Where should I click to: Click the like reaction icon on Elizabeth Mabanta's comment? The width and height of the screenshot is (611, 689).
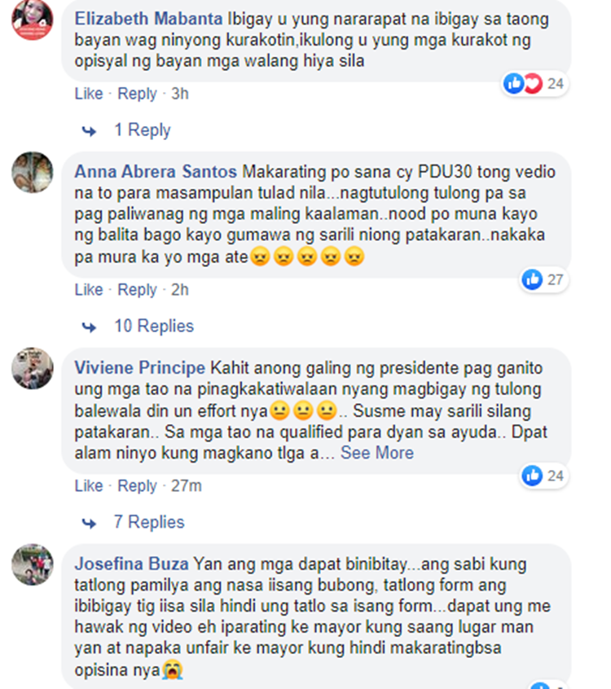coord(514,83)
